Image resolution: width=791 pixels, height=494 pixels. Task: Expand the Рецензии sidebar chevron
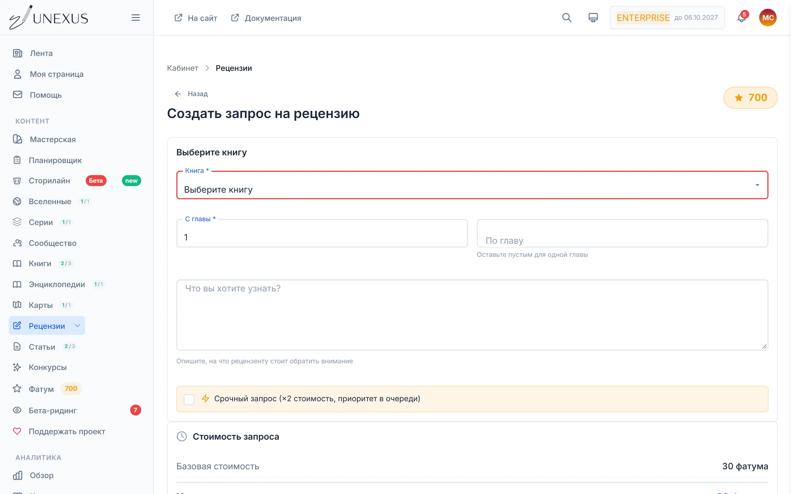click(77, 326)
